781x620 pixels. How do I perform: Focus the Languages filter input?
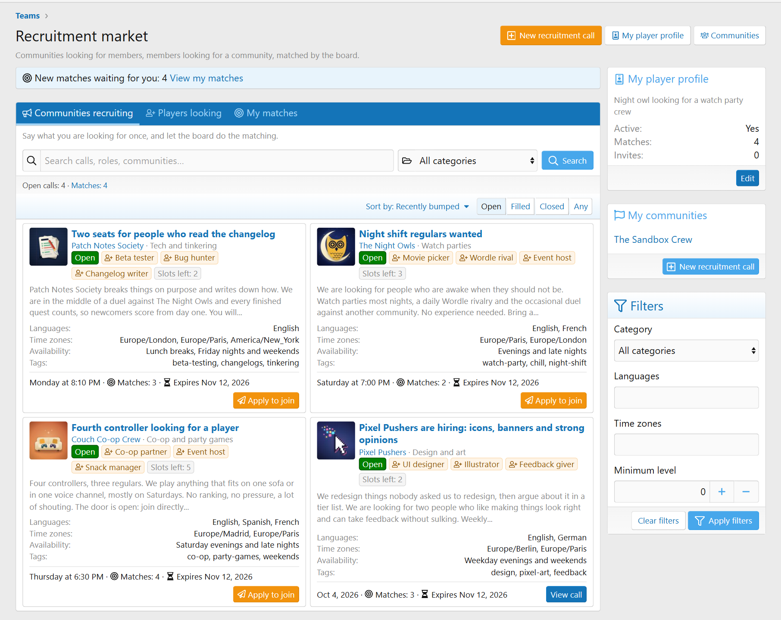click(686, 397)
